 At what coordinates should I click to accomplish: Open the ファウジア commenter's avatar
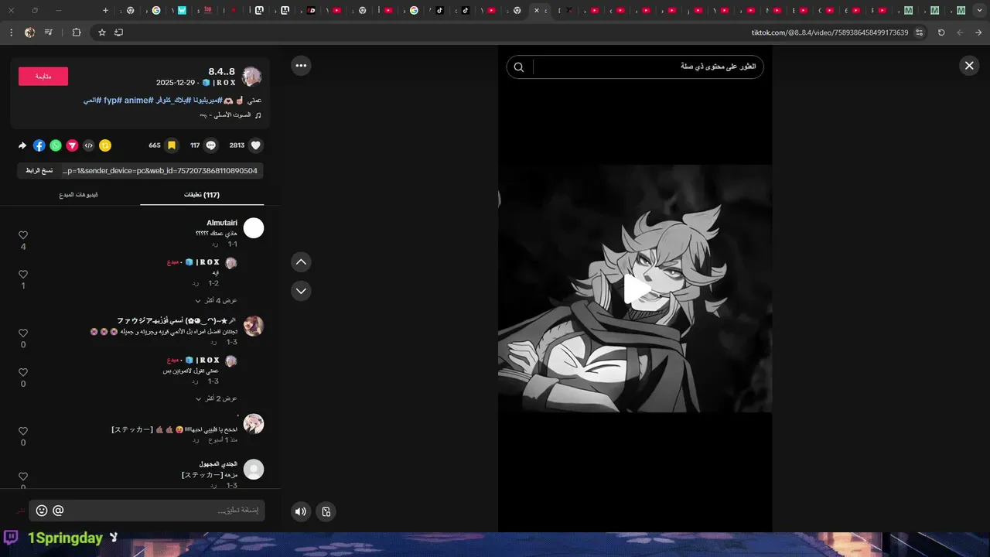pyautogui.click(x=254, y=326)
